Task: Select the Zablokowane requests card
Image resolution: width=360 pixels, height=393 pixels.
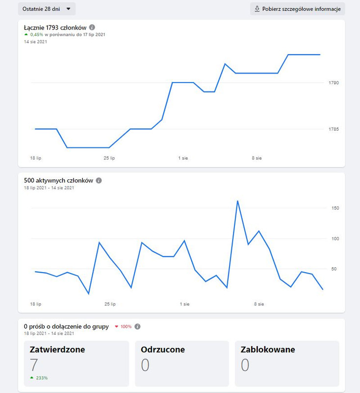Action: click(x=287, y=364)
